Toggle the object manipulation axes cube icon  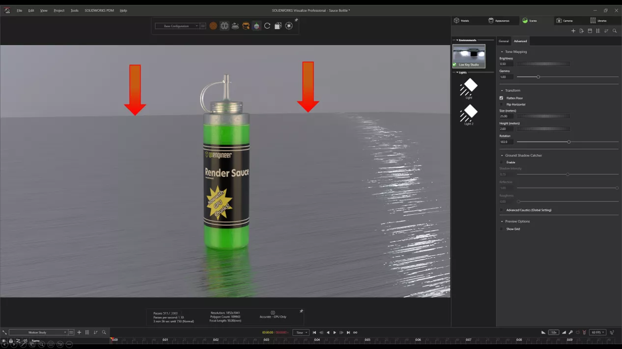pos(256,26)
